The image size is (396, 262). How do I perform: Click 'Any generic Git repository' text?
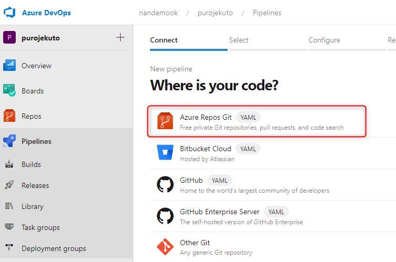coord(216,253)
